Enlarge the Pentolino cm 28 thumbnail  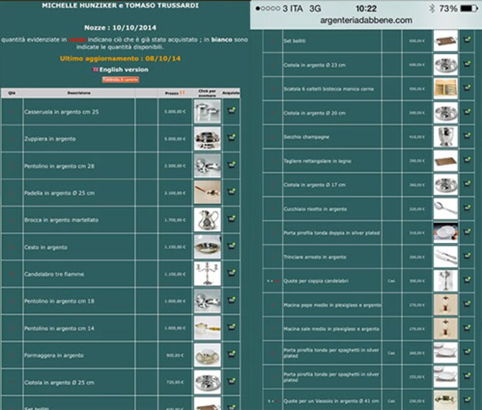(x=207, y=166)
